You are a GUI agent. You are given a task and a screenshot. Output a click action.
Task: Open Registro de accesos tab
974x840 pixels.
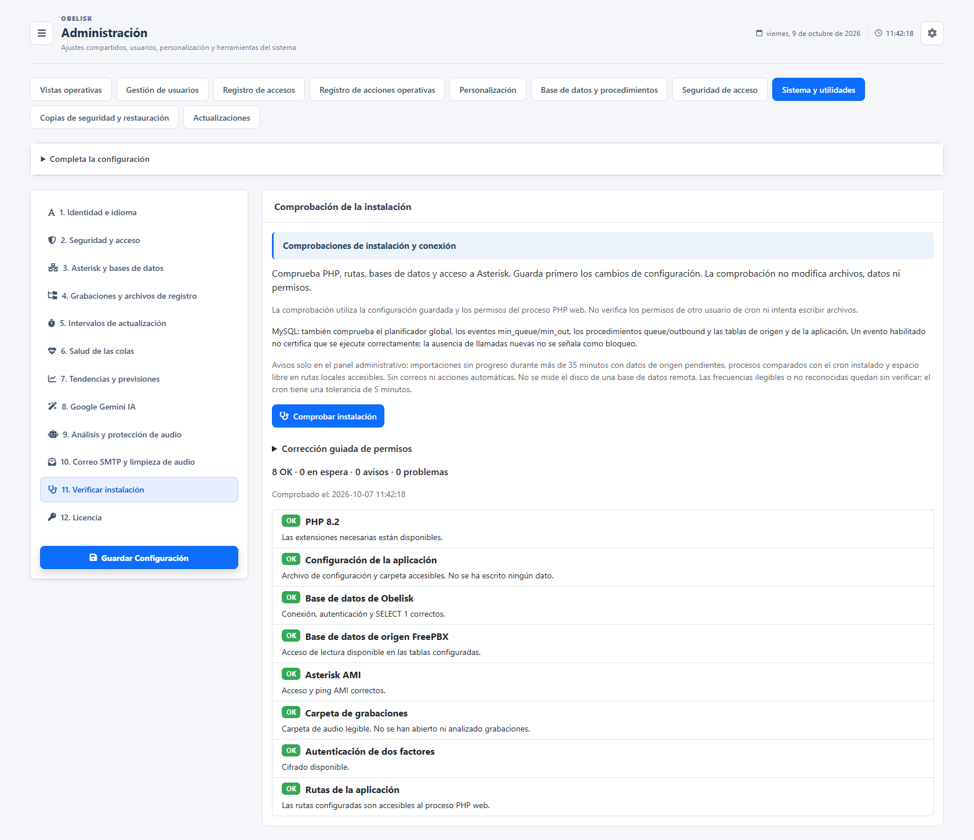tap(259, 90)
